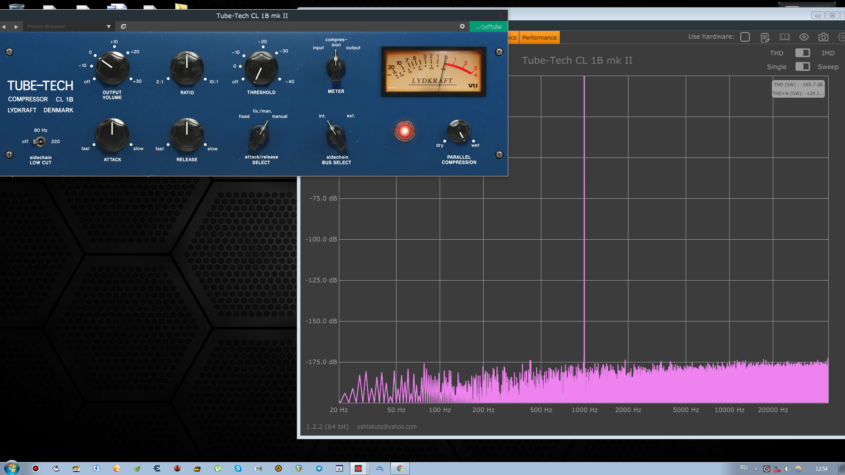The height and width of the screenshot is (475, 845).
Task: Click the notes edit icon
Action: tap(765, 37)
